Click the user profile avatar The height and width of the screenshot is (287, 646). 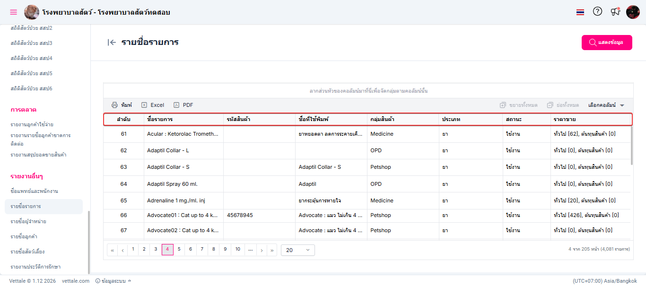coord(633,12)
